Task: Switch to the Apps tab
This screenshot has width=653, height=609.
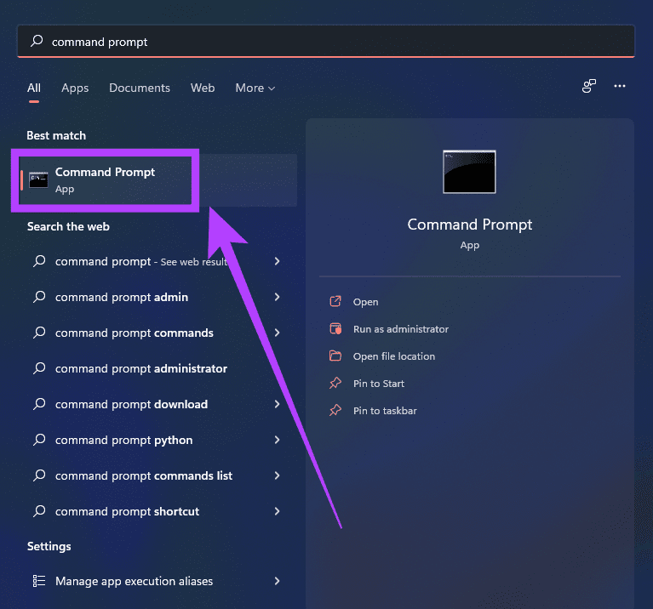Action: coord(75,88)
